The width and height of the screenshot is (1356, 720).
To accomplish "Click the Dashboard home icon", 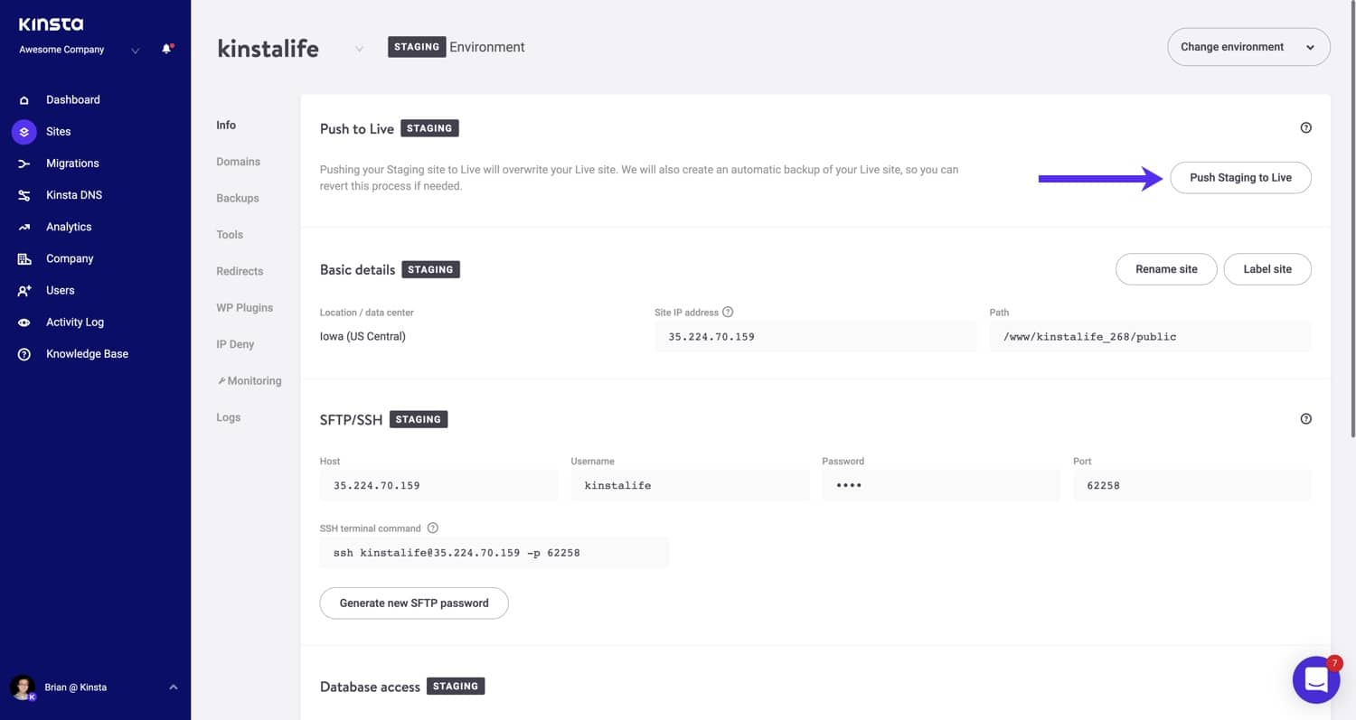I will 24,100.
